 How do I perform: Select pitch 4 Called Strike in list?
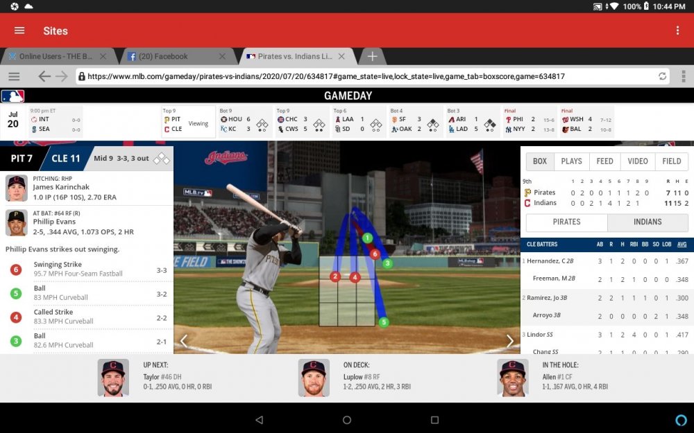tap(88, 317)
